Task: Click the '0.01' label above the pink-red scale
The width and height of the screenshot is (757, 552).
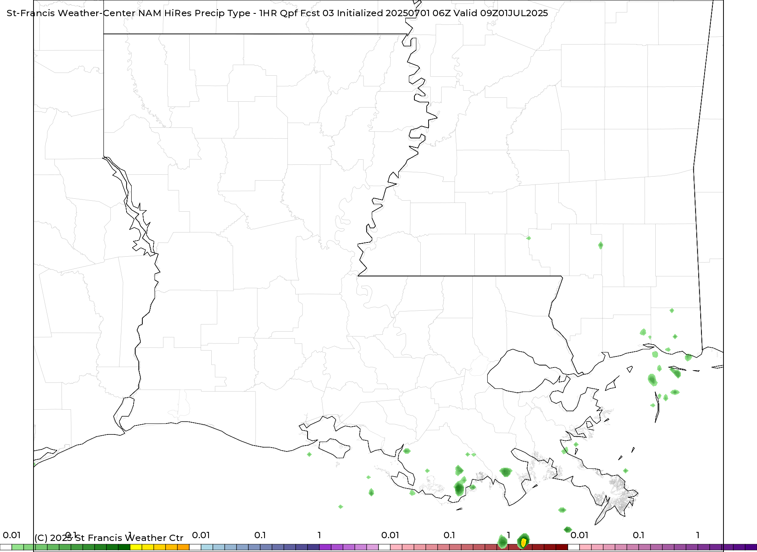Action: (390, 535)
